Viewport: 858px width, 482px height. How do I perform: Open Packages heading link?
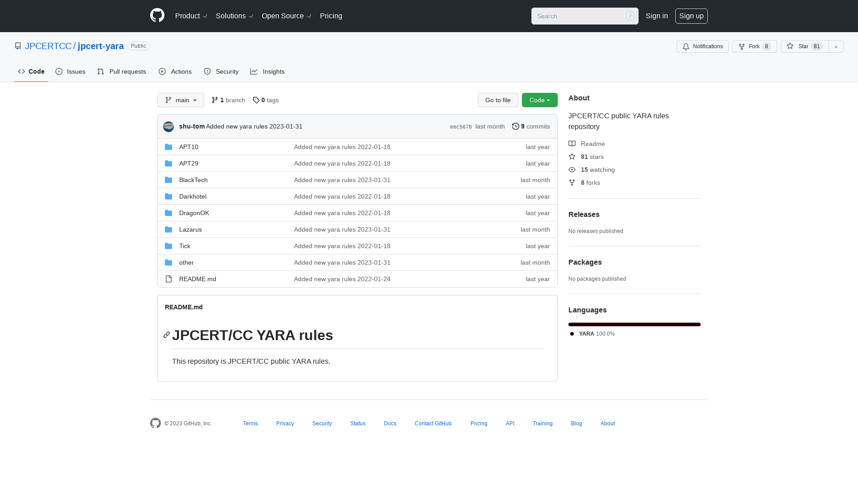pyautogui.click(x=585, y=262)
